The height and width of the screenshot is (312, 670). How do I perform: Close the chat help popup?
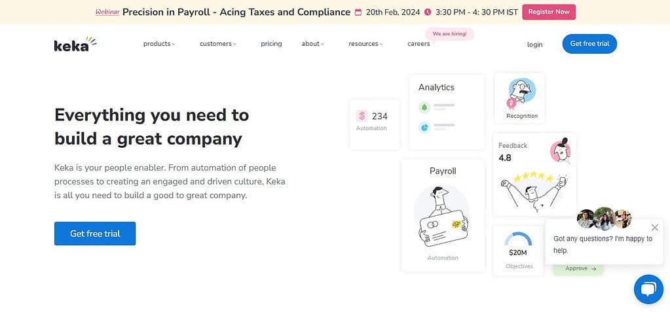[655, 228]
